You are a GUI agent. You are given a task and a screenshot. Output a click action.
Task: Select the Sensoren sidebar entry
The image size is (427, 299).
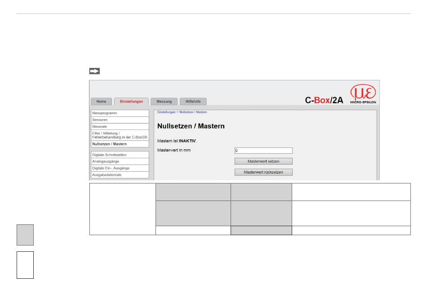coord(120,120)
